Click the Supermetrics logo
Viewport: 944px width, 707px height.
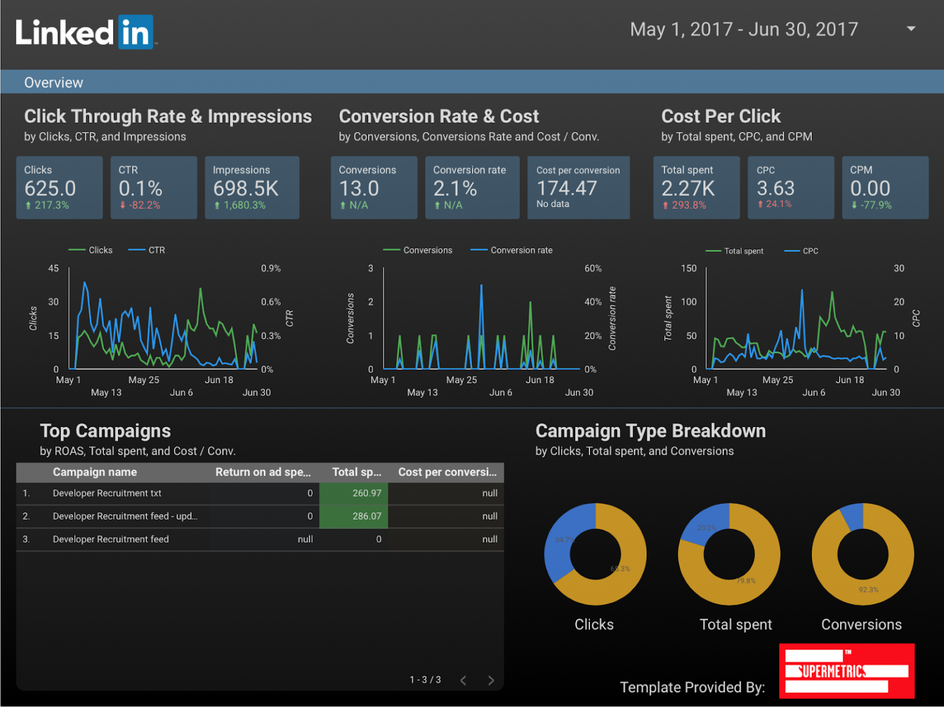[x=846, y=671]
